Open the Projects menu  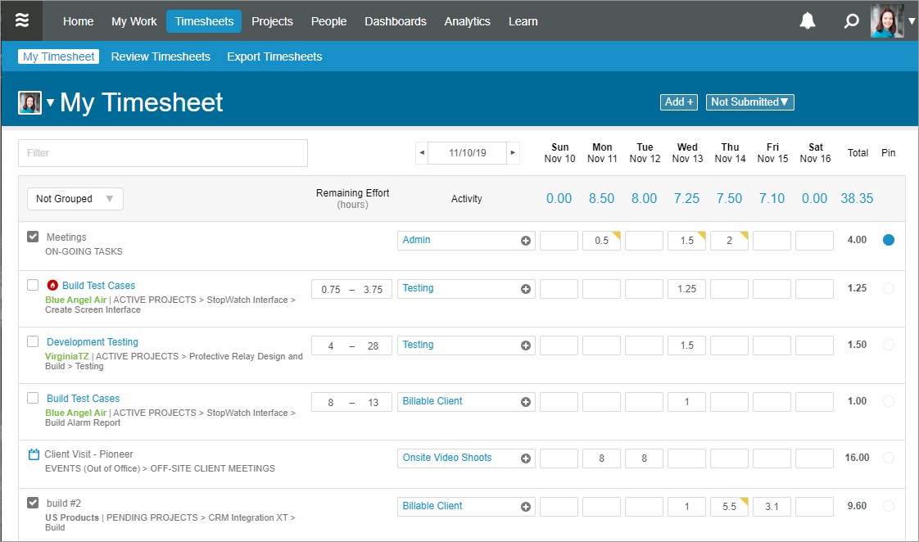click(272, 21)
